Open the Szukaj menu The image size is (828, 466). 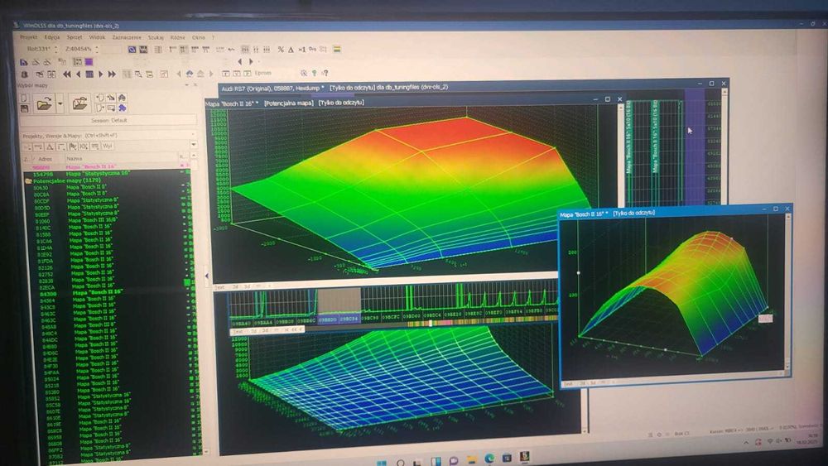point(156,37)
